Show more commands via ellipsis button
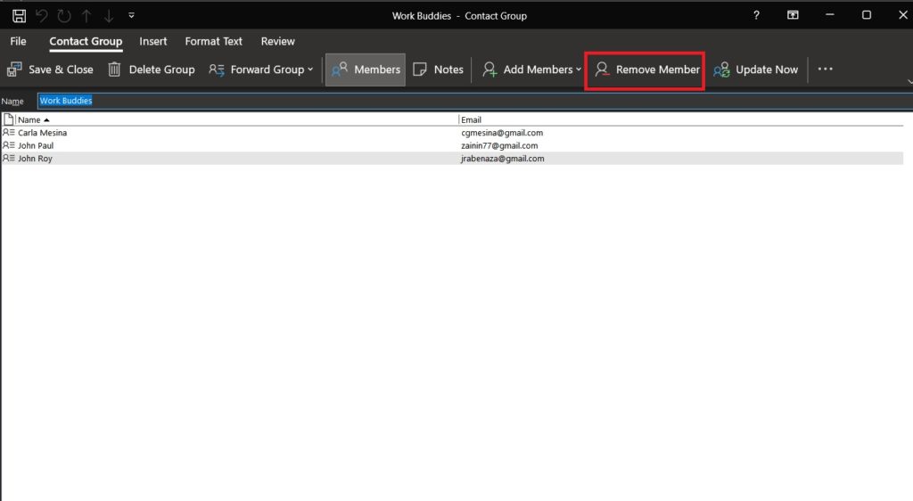 tap(825, 70)
